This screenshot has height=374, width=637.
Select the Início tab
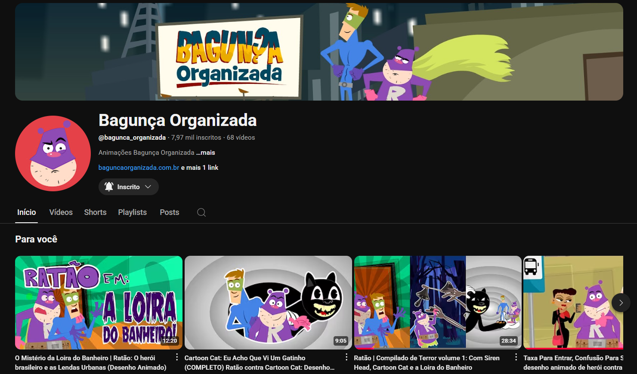[x=26, y=212]
